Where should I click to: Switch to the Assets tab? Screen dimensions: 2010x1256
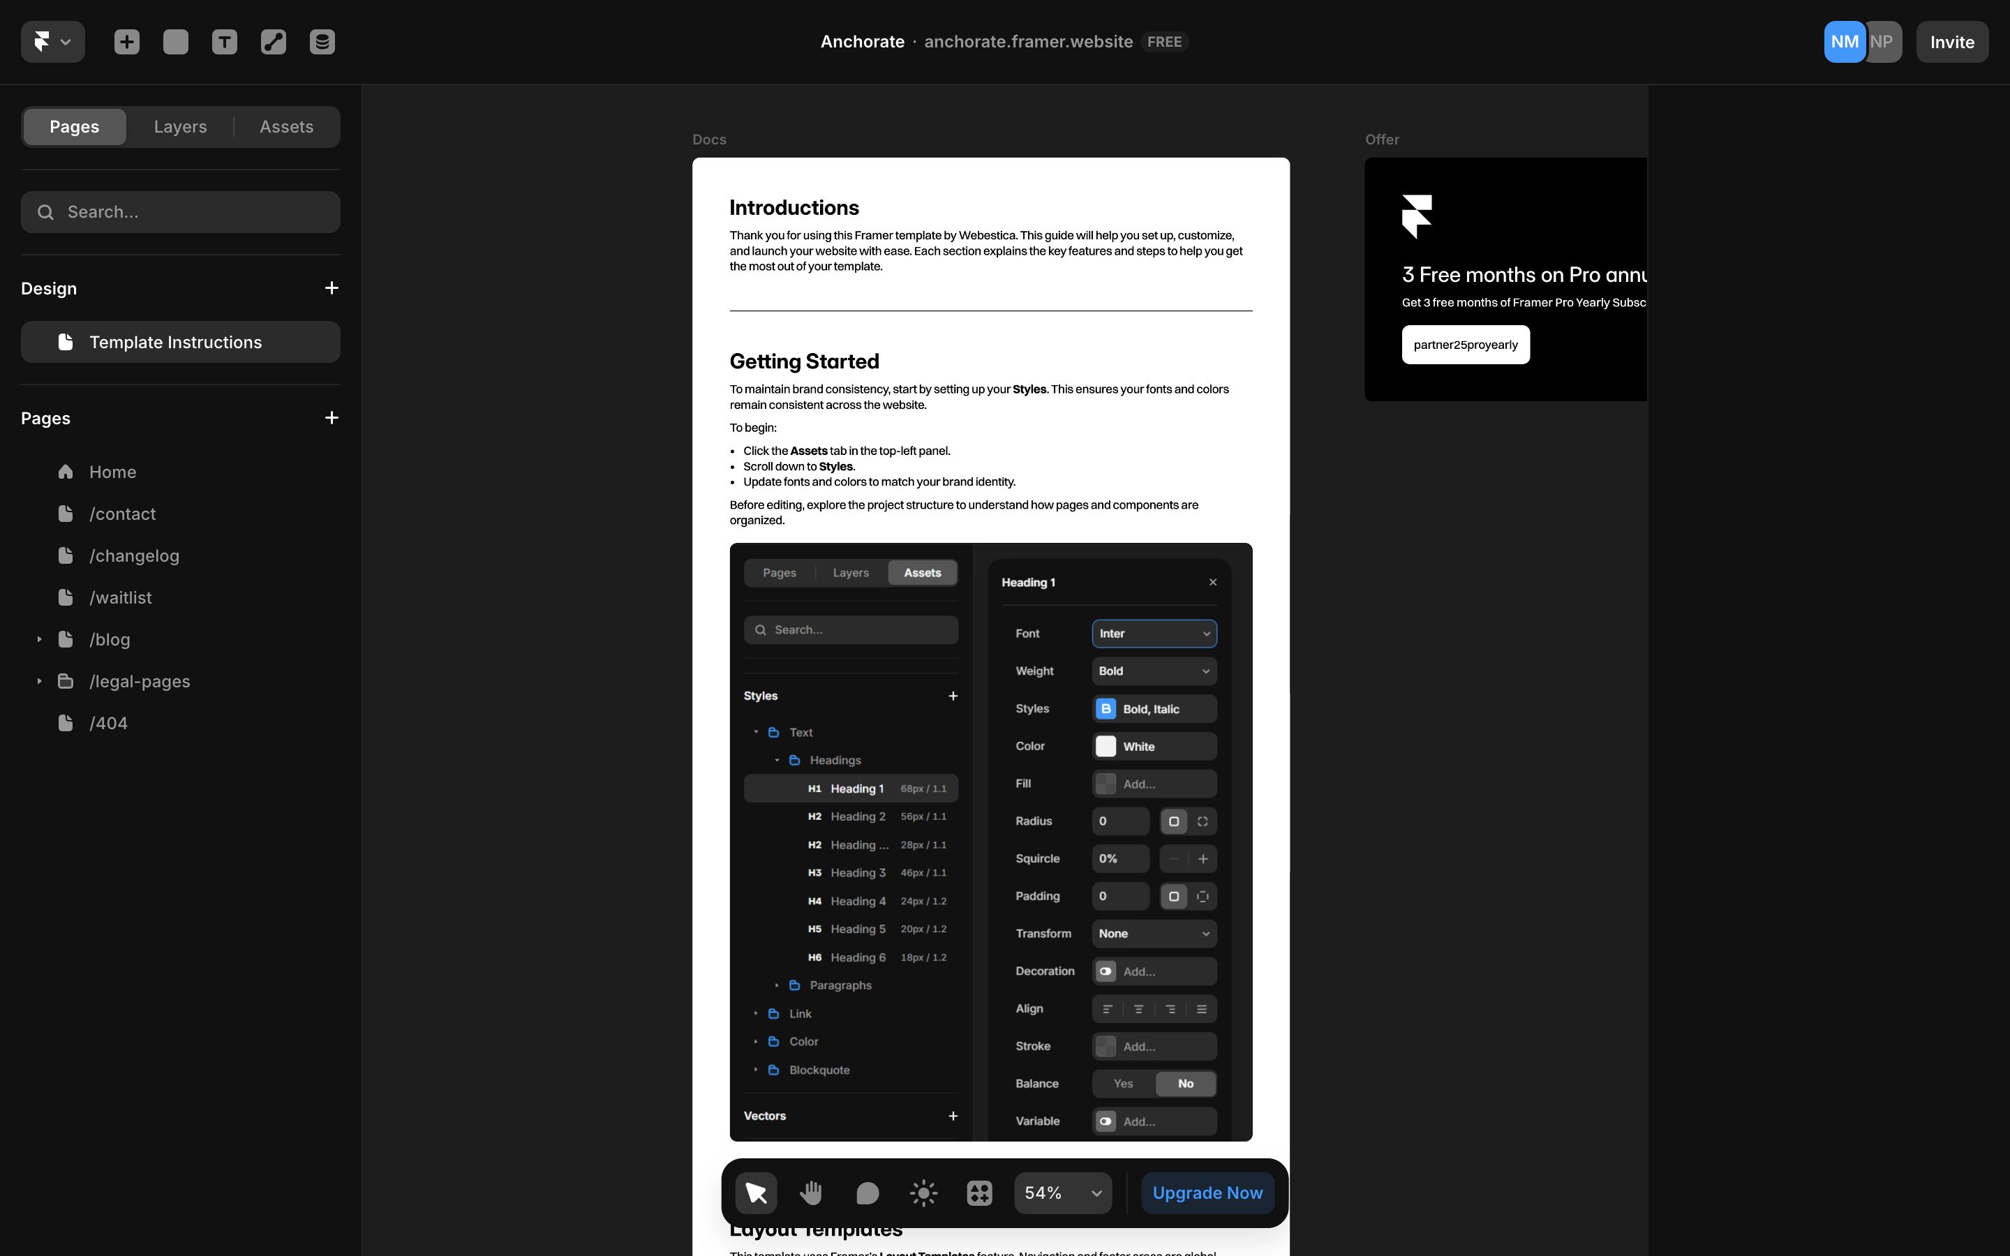pyautogui.click(x=285, y=126)
